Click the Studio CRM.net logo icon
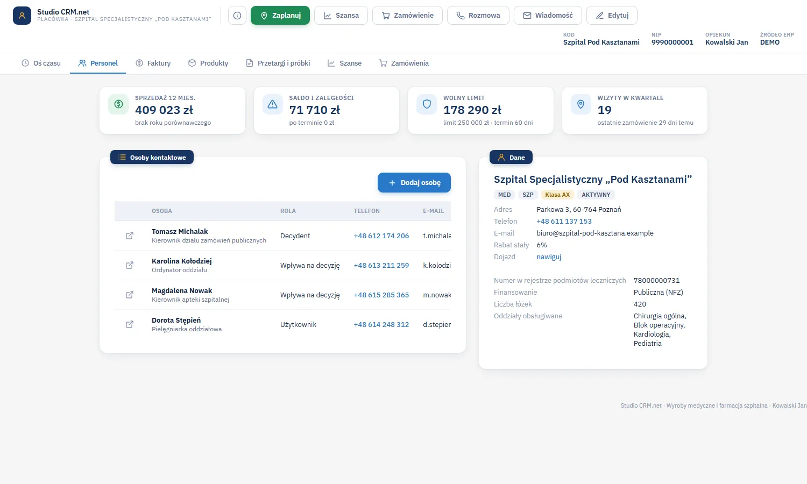 click(x=22, y=16)
